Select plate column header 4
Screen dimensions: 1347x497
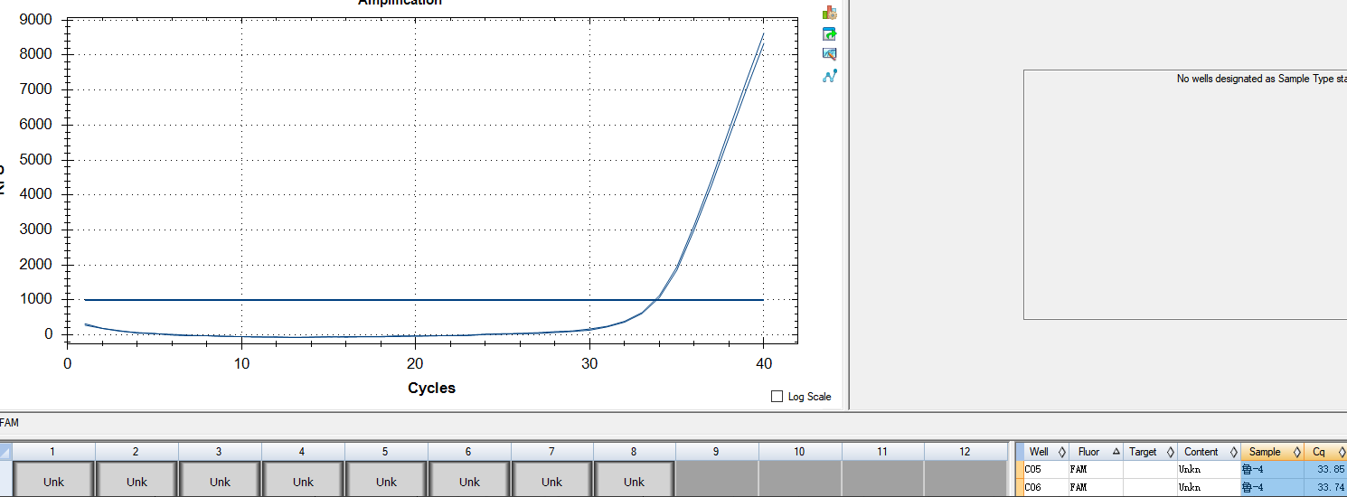click(303, 452)
